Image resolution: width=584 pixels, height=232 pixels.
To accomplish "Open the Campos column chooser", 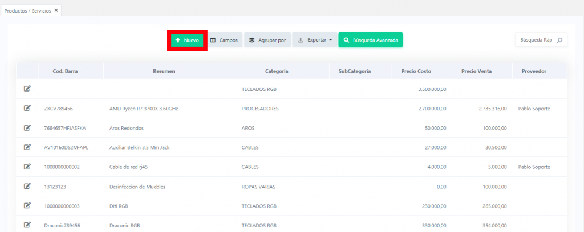I will [224, 40].
